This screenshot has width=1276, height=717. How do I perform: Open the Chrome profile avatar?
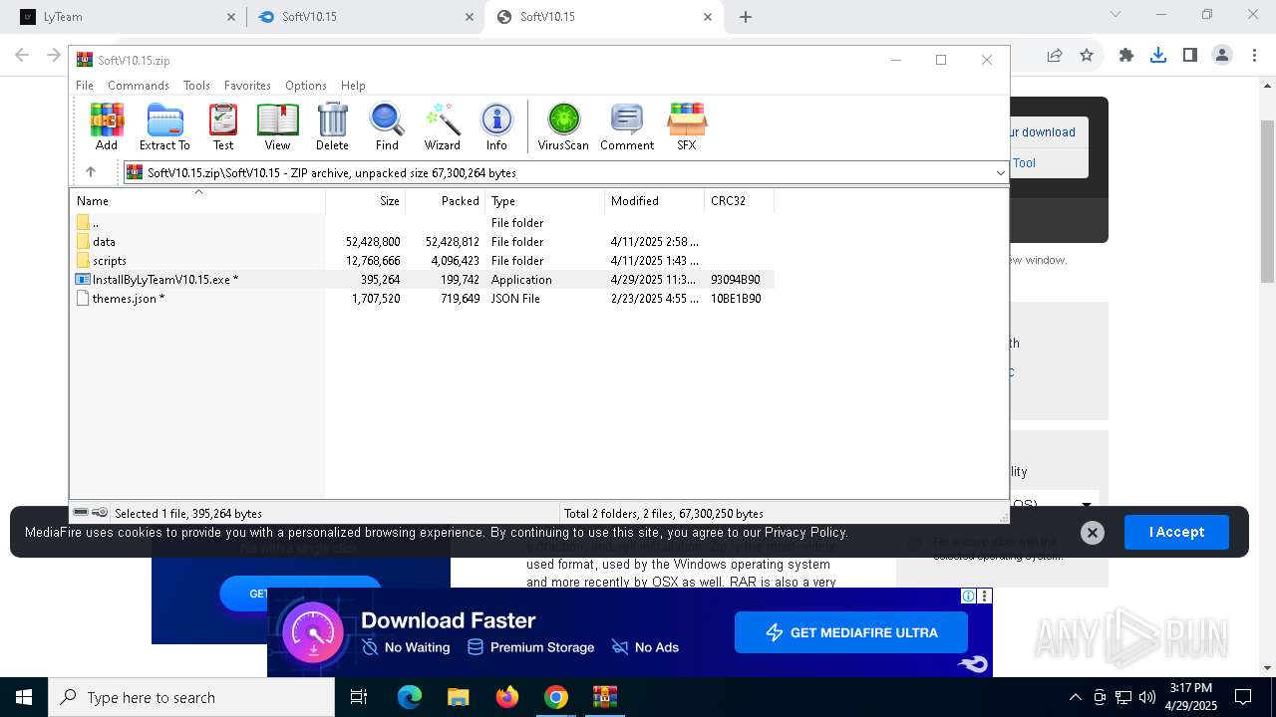point(1222,56)
